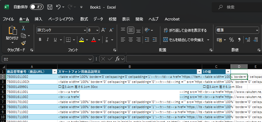Switch to the 校閲 tab
The width and height of the screenshot is (262, 122).
tap(112, 19)
